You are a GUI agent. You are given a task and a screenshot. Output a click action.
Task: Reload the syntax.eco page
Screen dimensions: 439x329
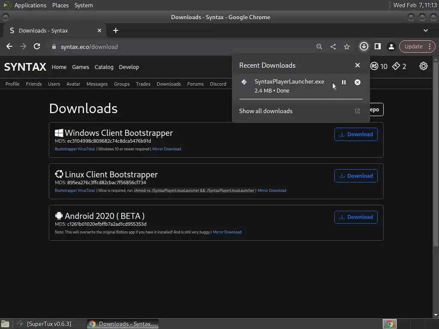tap(37, 46)
